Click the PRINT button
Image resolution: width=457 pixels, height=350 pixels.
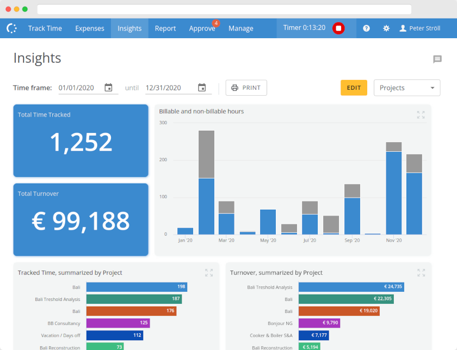pyautogui.click(x=246, y=87)
